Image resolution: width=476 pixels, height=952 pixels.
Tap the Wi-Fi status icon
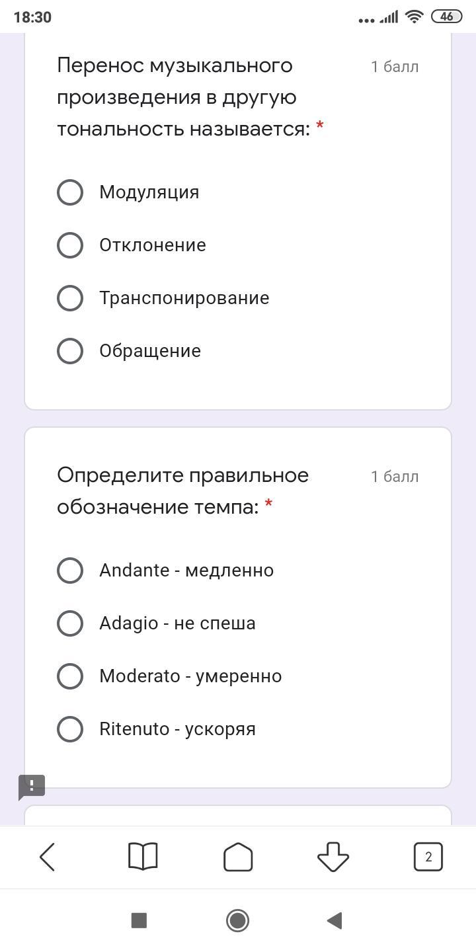(415, 17)
